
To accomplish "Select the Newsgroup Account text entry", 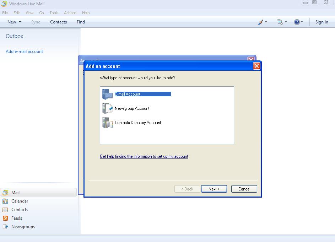I will pyautogui.click(x=132, y=108).
